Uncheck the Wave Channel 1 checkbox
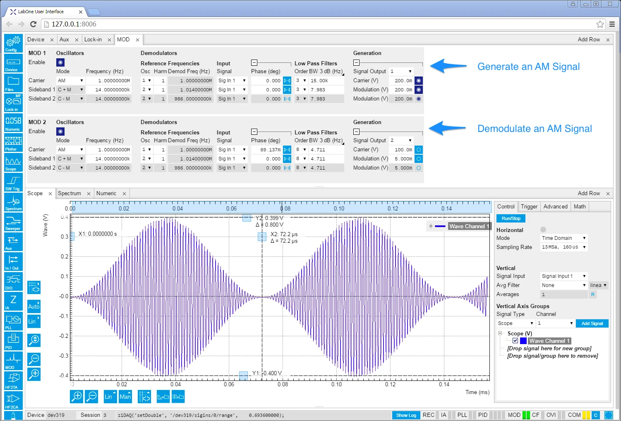Image resolution: width=621 pixels, height=421 pixels. (515, 341)
